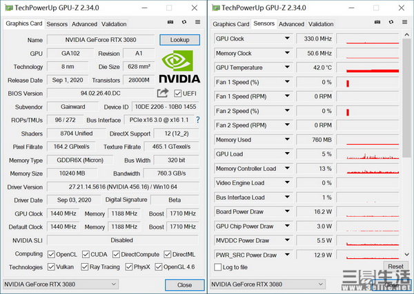Click the GPU-Z app icon in right title bar
The width and height of the screenshot is (414, 294).
pos(216,8)
